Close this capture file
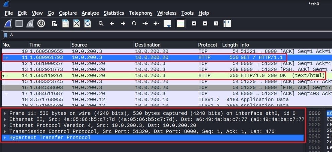This screenshot has width=332, height=152. coord(76,23)
